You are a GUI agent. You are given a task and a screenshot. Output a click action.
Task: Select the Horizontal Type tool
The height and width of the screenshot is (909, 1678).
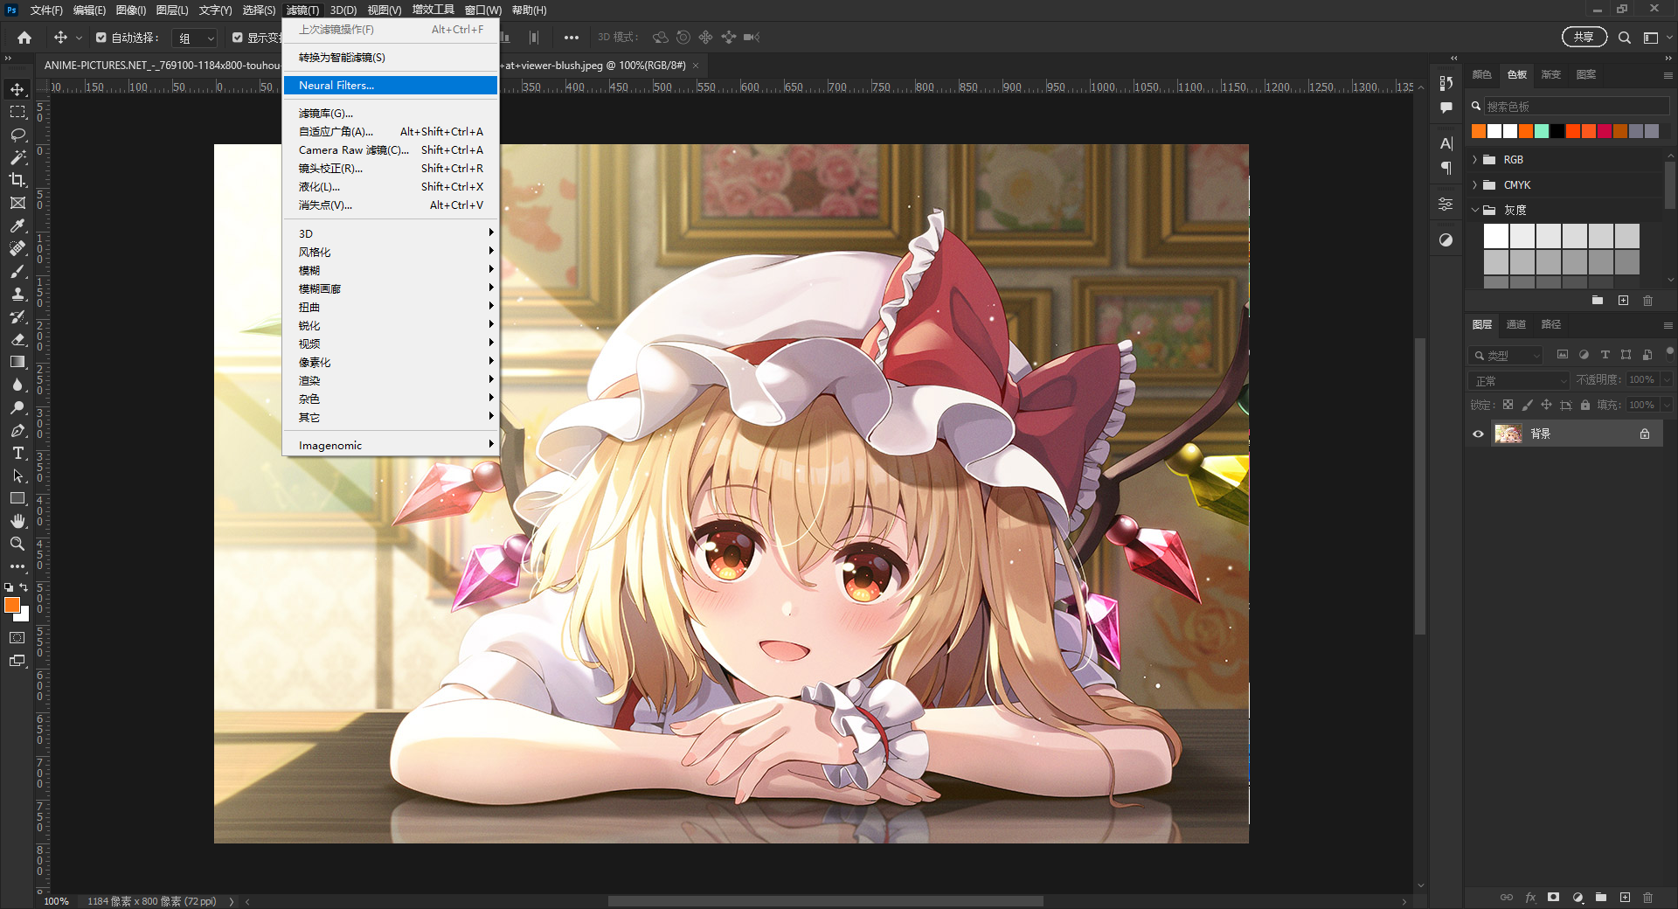pos(17,453)
